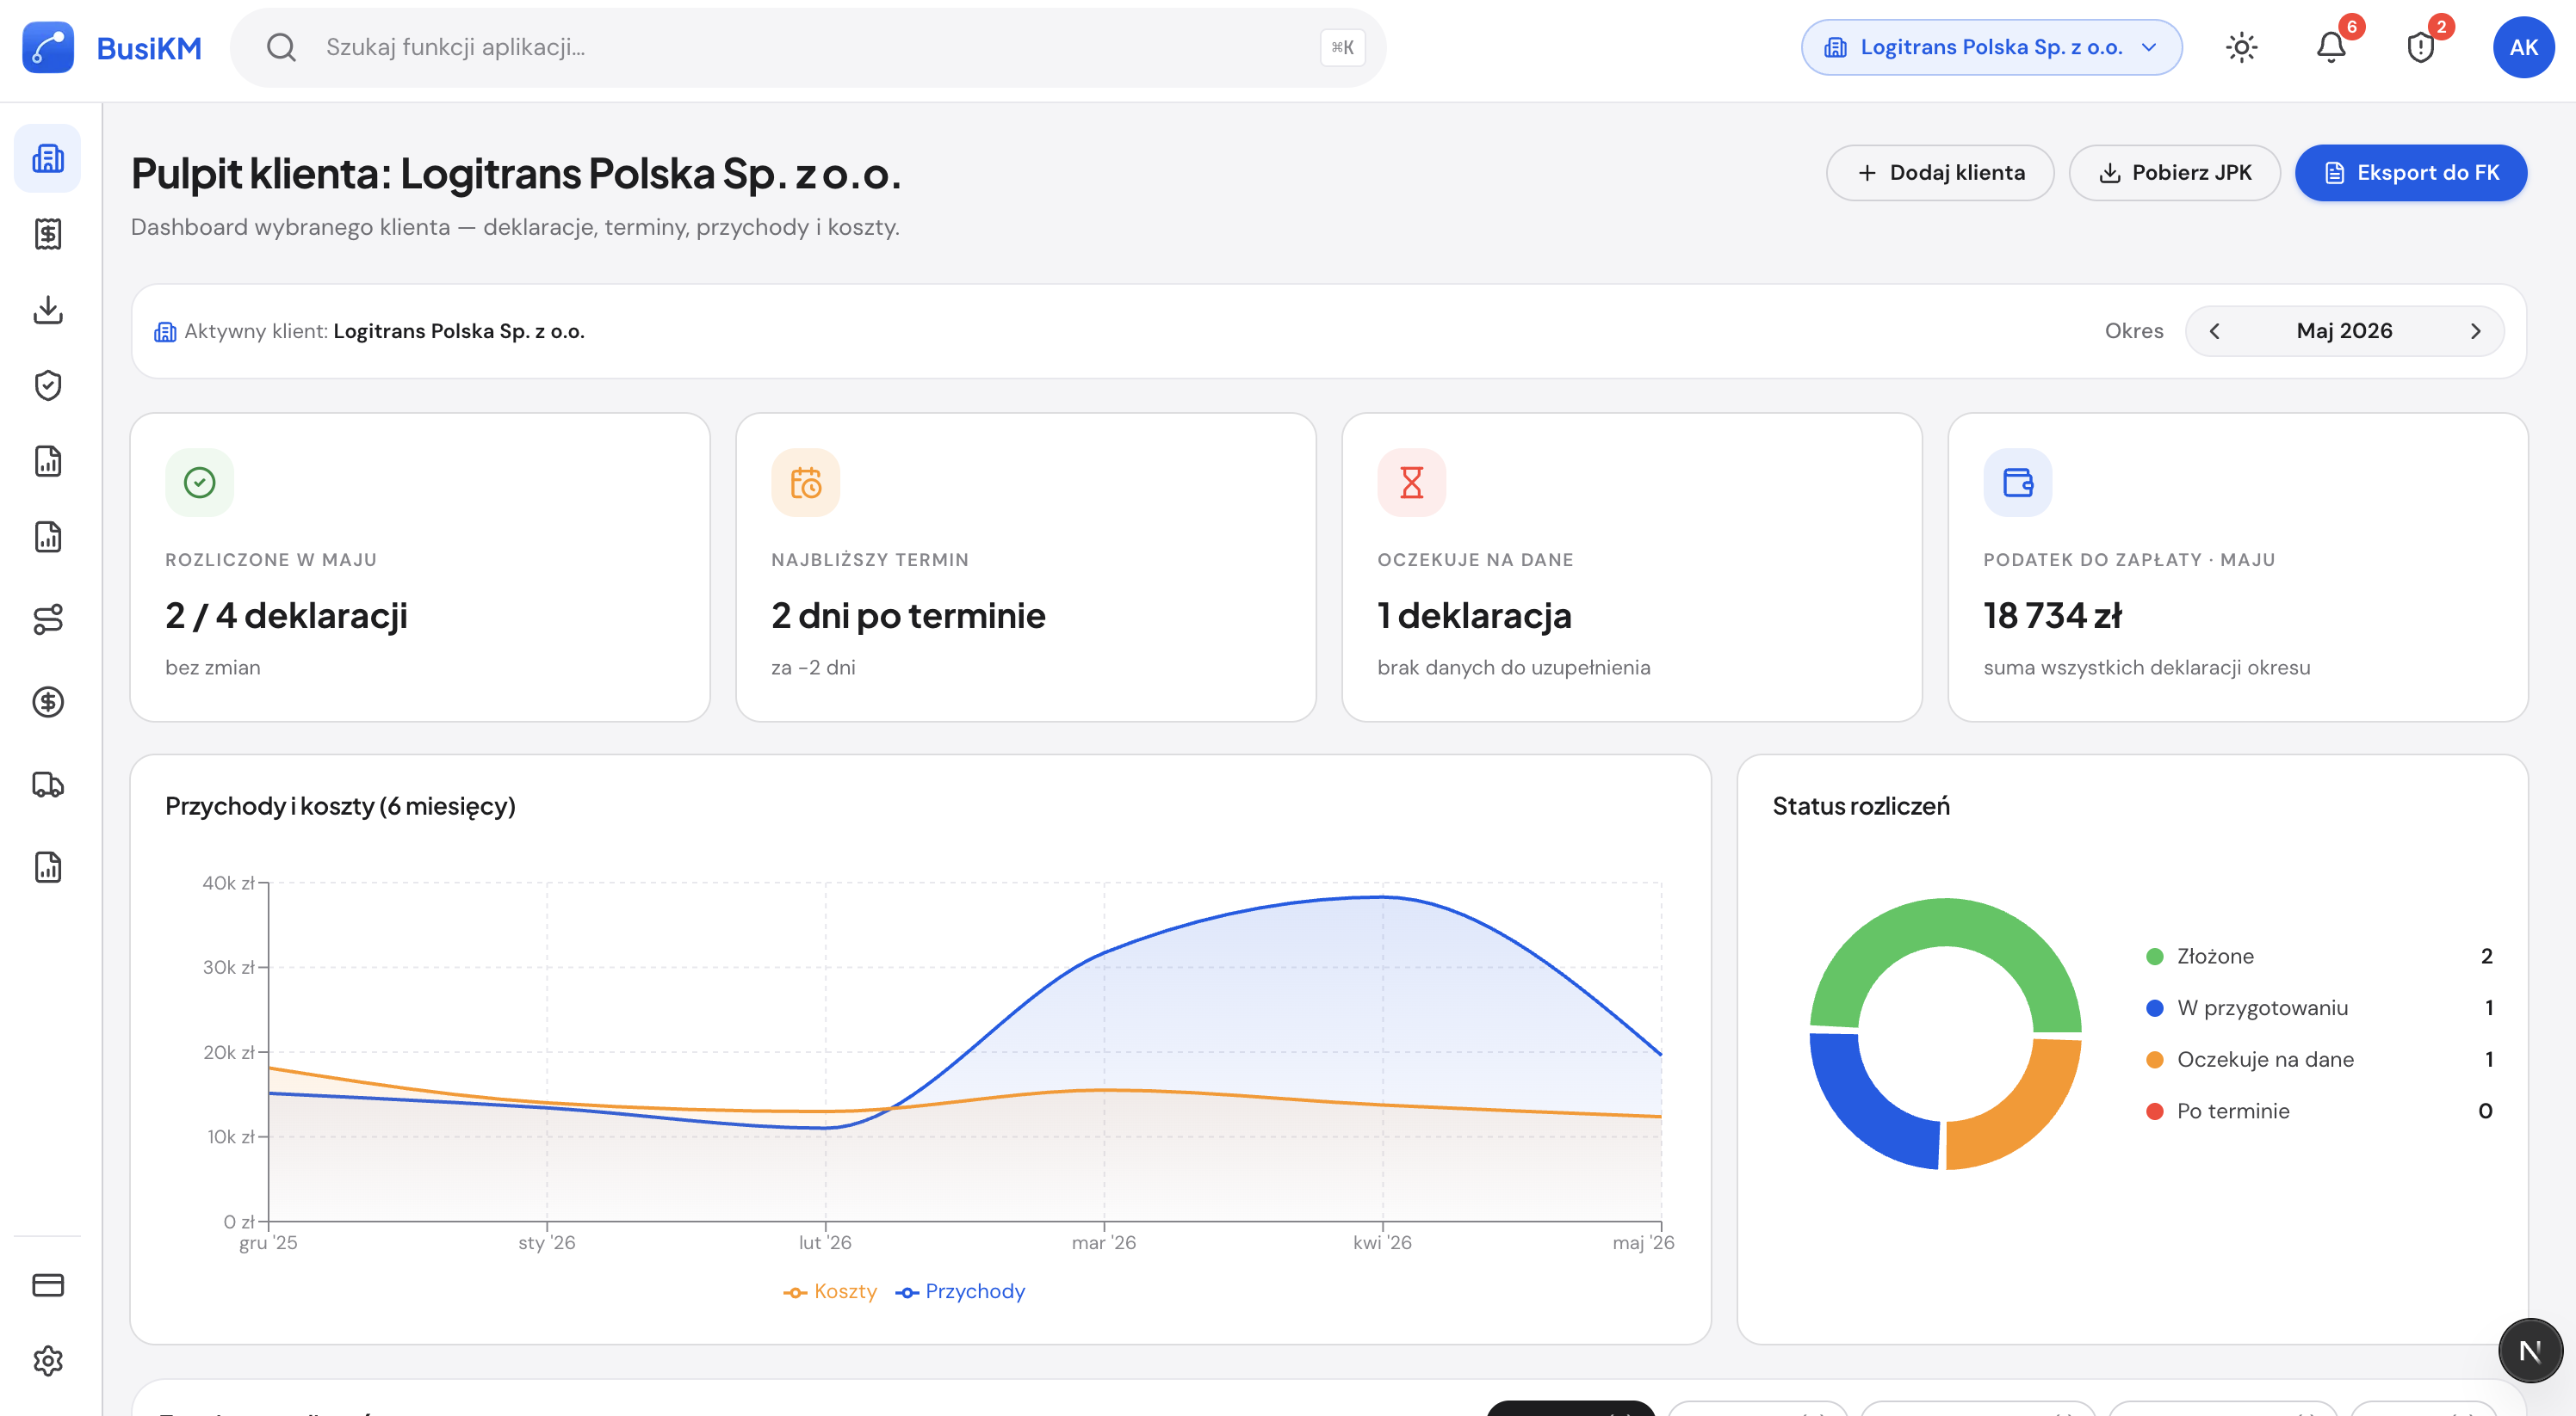Click the BusiKM logo icon
The height and width of the screenshot is (1416, 2576).
[48, 47]
